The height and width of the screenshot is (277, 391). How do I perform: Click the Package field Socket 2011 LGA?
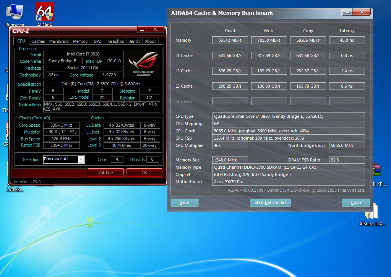(x=83, y=68)
